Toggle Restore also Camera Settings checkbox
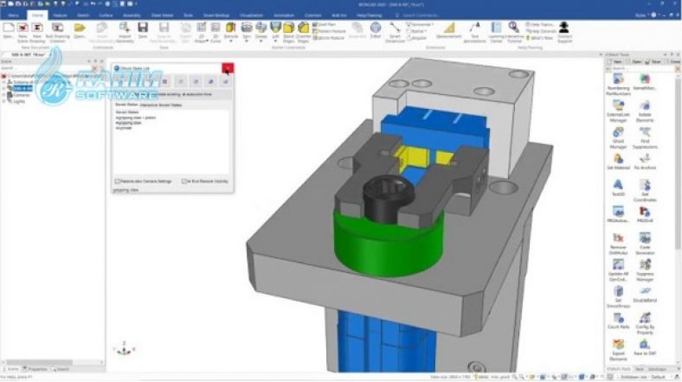The height and width of the screenshot is (382, 682). [x=117, y=181]
